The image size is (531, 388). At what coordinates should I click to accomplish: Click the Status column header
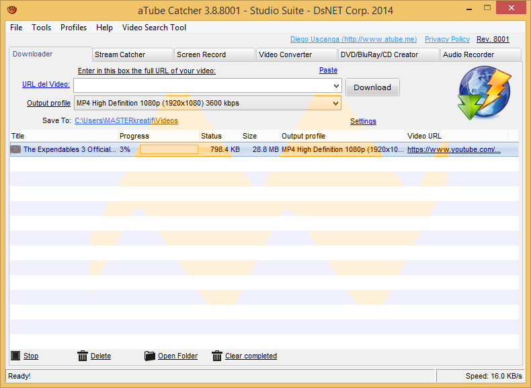point(220,136)
